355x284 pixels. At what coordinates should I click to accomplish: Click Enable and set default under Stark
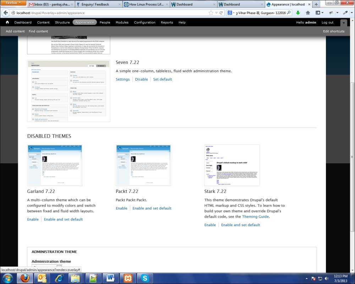240,225
